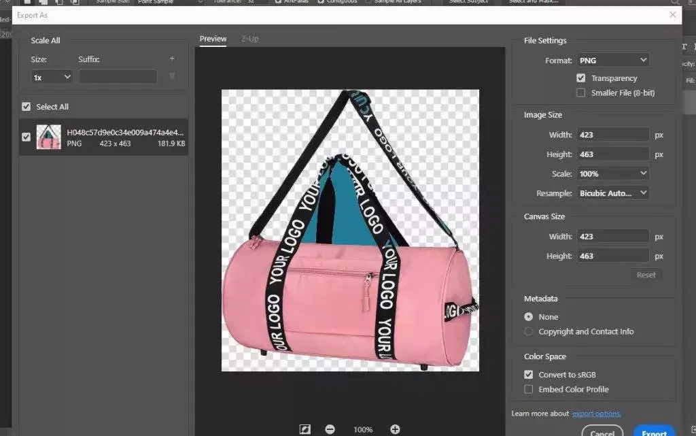Screen dimensions: 696x436
Task: Uncheck Convert to sRGB
Action: tap(528, 374)
